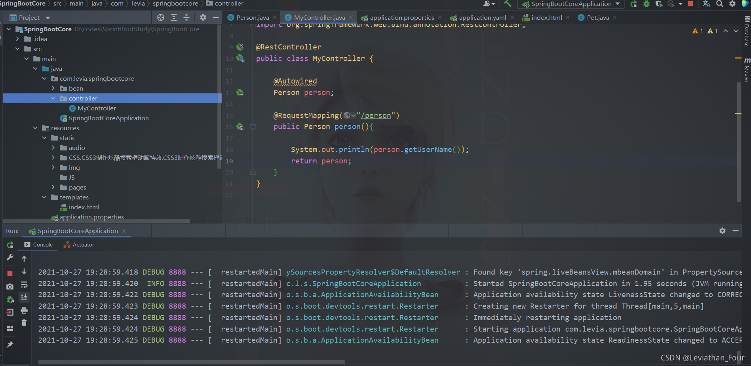The image size is (751, 366).
Task: Collapse the controller package
Action: pyautogui.click(x=53, y=98)
